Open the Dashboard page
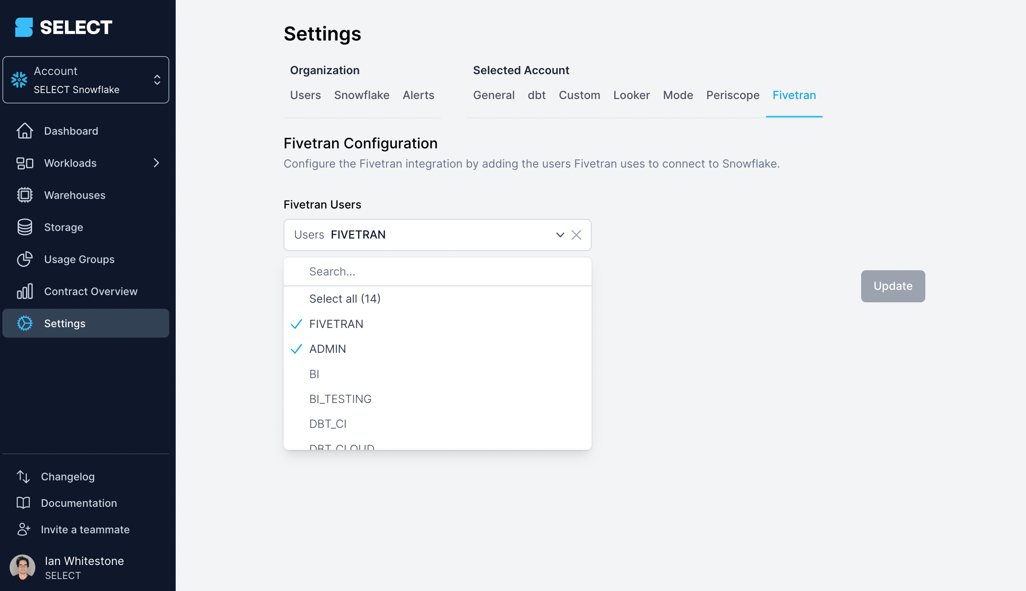1026x591 pixels. point(71,131)
